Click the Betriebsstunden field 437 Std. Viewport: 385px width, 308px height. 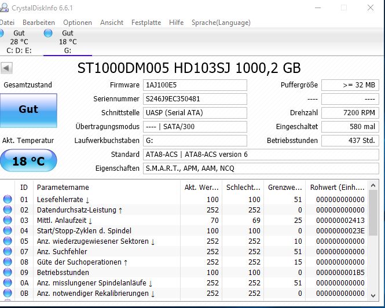coord(350,141)
